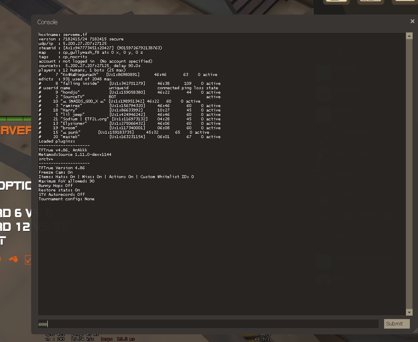The width and height of the screenshot is (418, 342).
Task: Close the Console window
Action: [412, 21]
